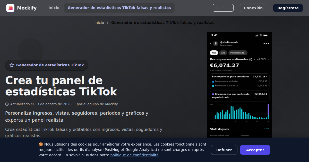Open the three-dot menu in the mockup

(266, 43)
